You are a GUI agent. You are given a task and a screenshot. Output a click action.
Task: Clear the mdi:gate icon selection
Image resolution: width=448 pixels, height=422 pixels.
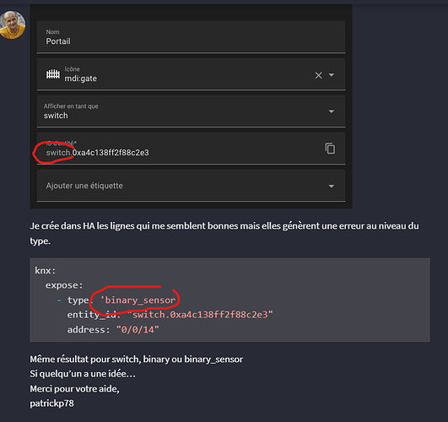(319, 75)
